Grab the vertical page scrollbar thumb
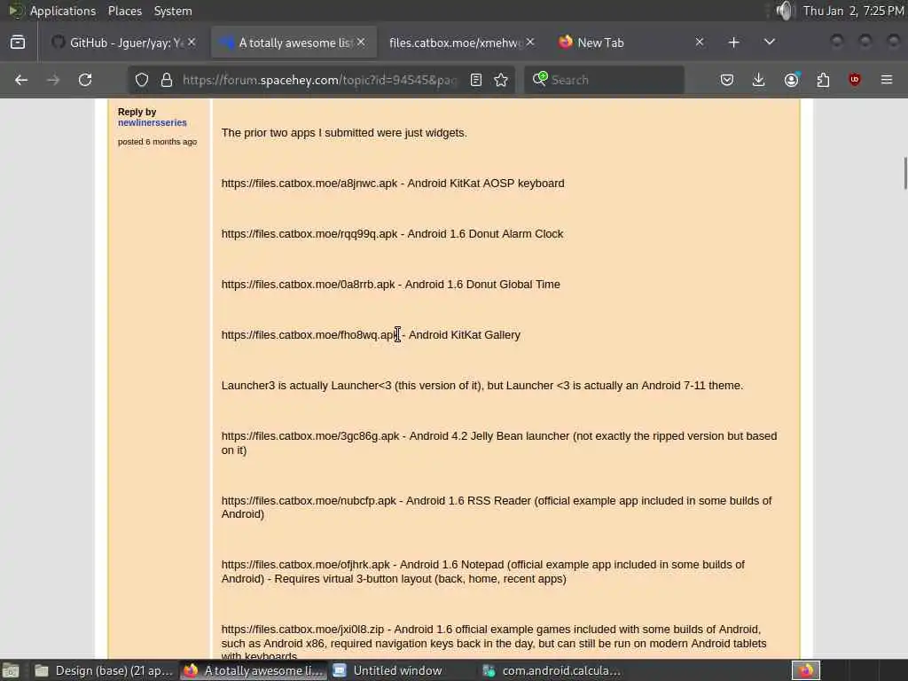Viewport: 908px width, 681px height. (x=904, y=173)
